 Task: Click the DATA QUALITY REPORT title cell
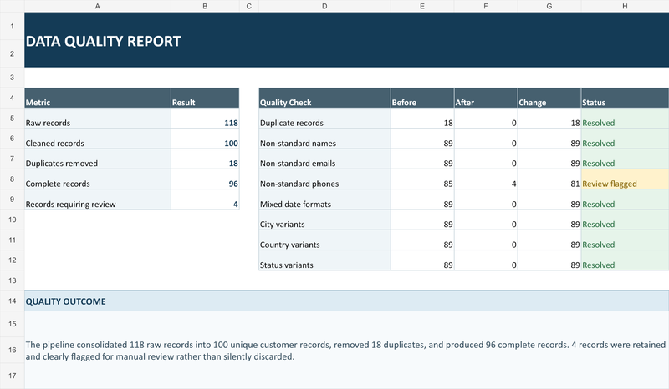pos(346,40)
